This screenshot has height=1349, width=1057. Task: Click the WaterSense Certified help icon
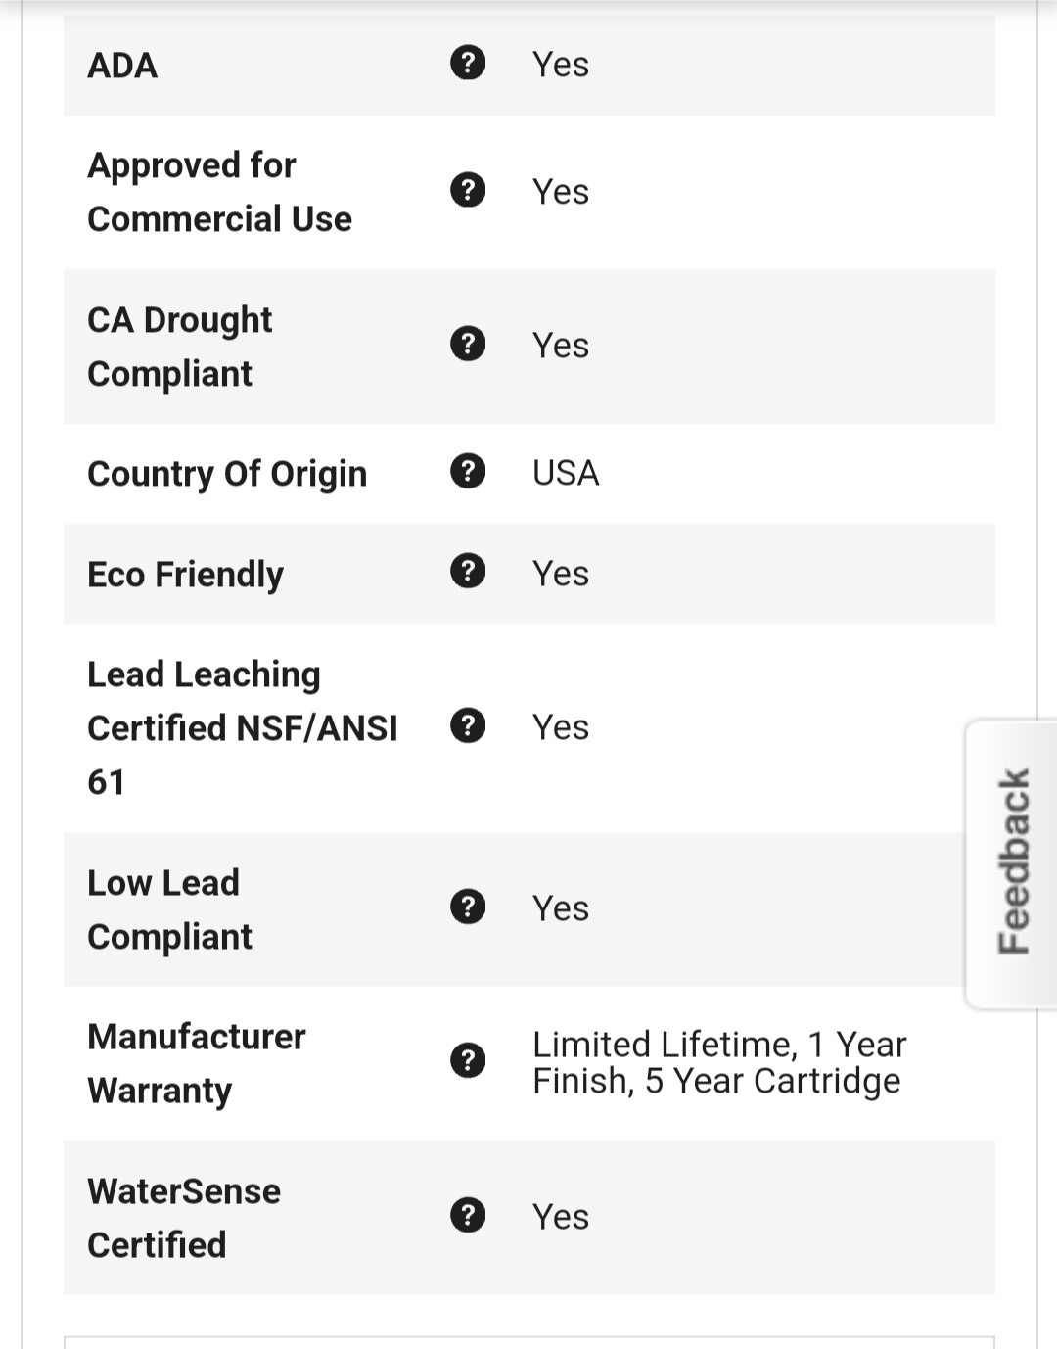(x=468, y=1215)
